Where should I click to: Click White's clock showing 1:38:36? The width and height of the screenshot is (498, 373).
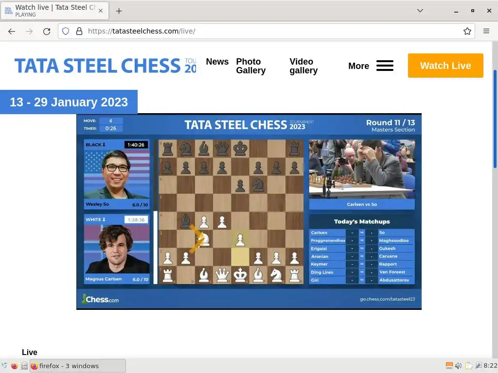pos(136,220)
